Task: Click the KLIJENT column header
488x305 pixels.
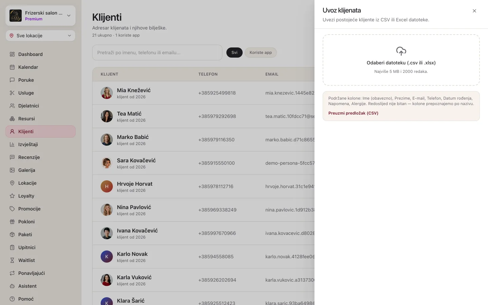Action: pos(109,74)
